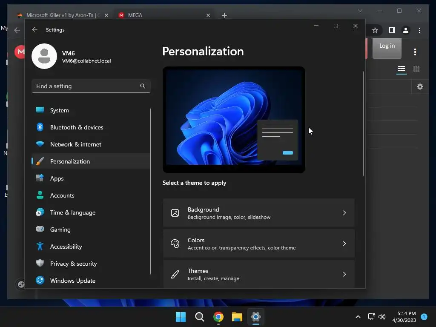This screenshot has width=436, height=327.
Task: Open Chrome's three-dot menu
Action: [x=419, y=30]
